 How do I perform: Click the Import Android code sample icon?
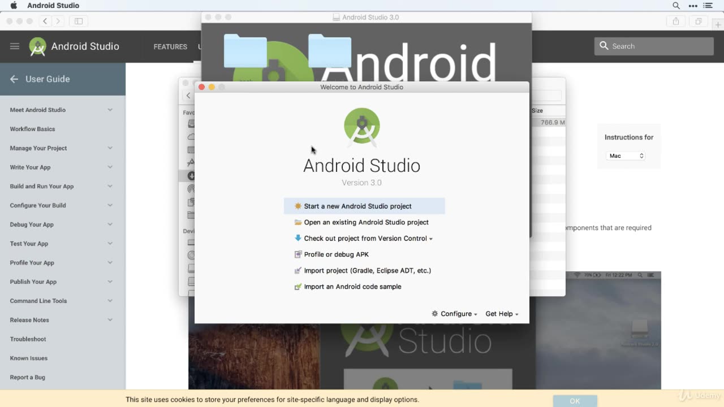[x=298, y=287]
